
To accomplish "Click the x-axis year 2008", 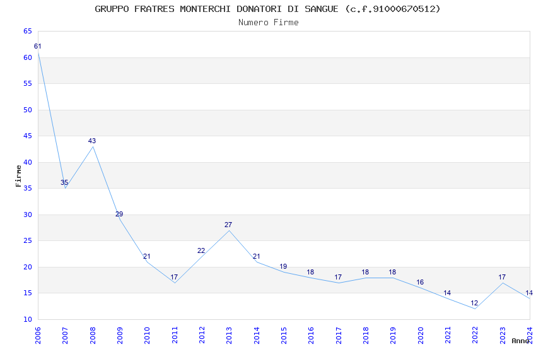I will [x=92, y=336].
